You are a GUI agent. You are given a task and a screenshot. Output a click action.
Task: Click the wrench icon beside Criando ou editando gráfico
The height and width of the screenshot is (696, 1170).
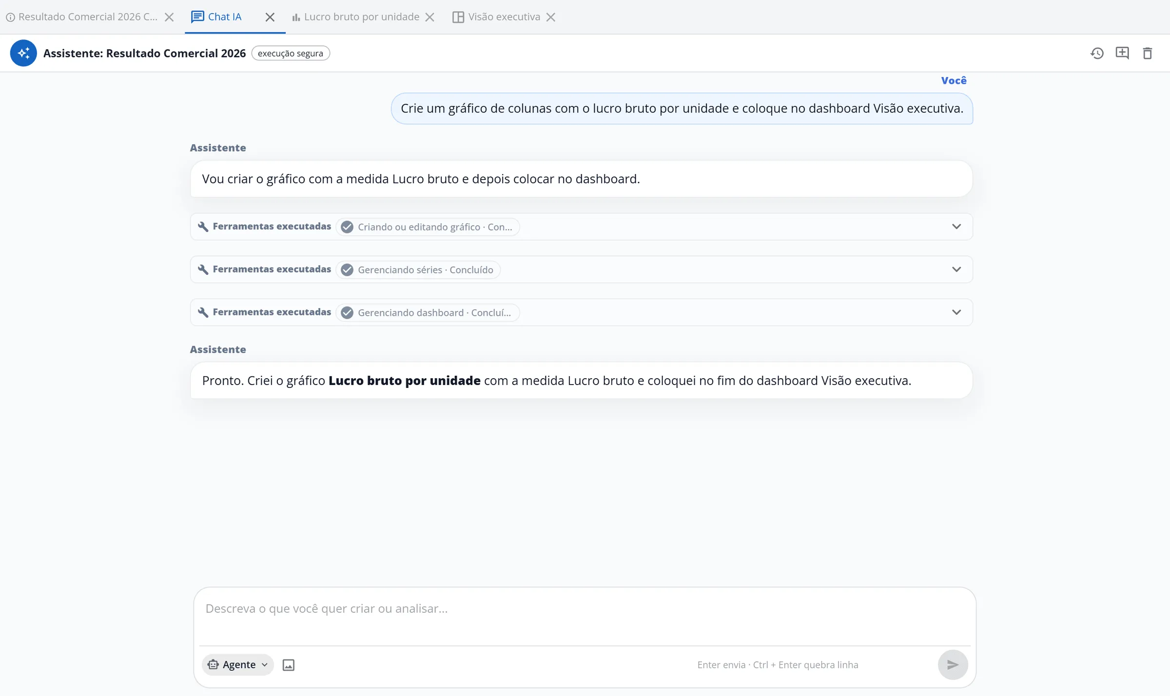click(203, 227)
